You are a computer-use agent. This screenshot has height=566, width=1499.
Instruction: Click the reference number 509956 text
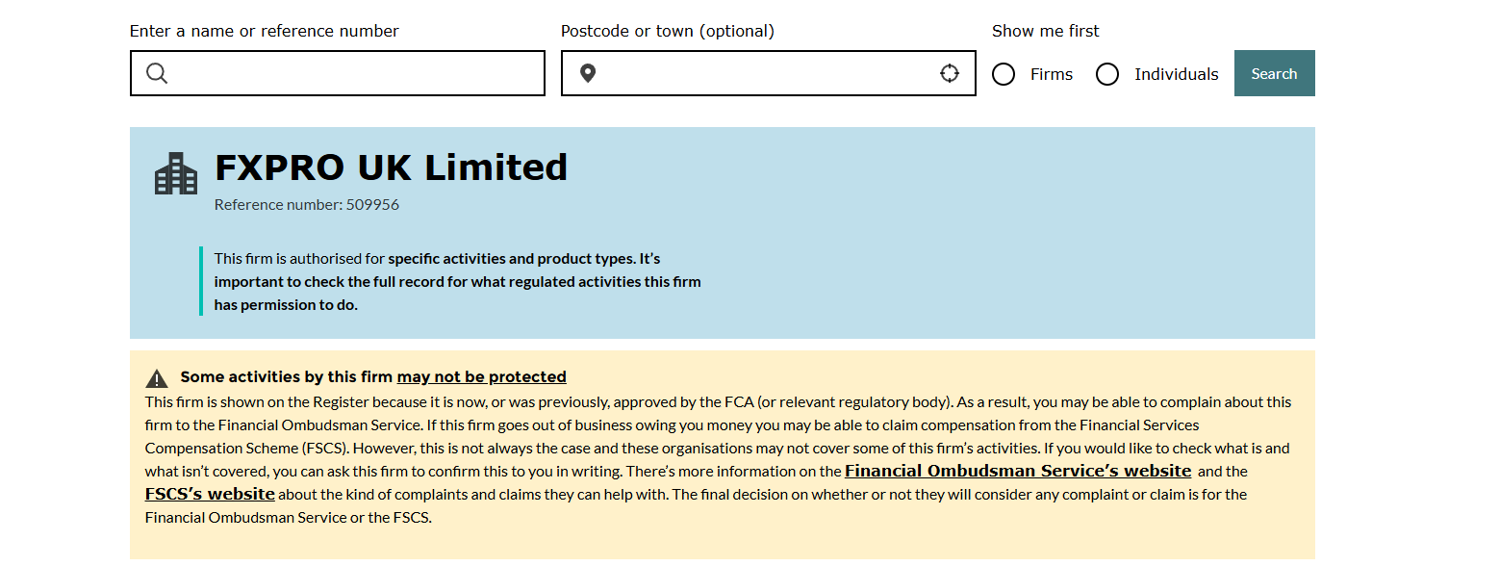point(306,205)
